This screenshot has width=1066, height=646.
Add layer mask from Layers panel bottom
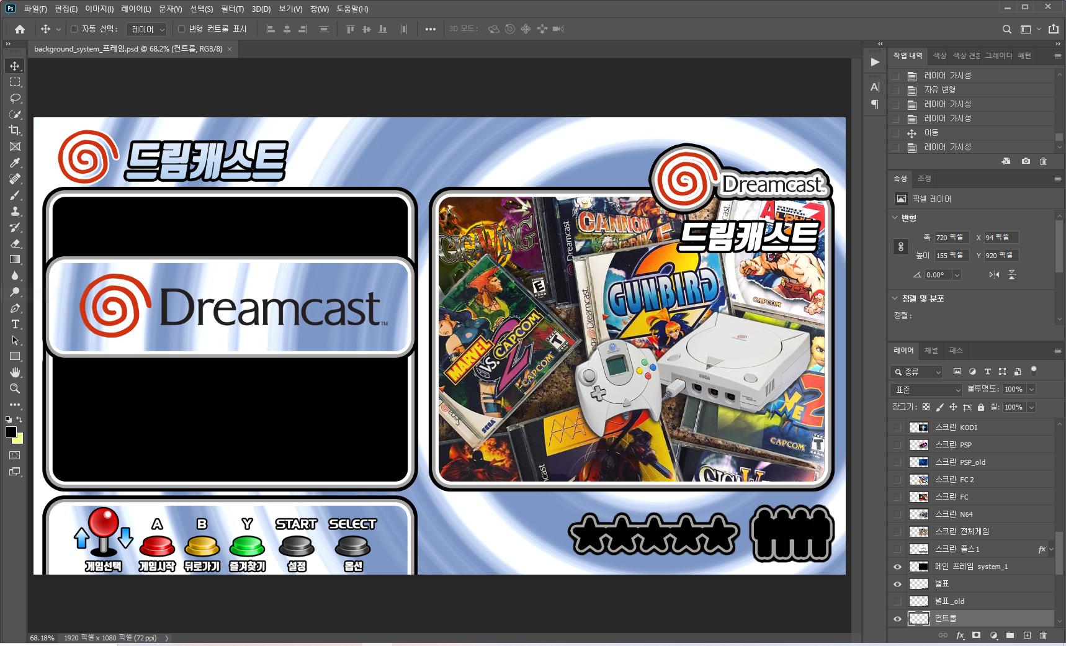(977, 635)
